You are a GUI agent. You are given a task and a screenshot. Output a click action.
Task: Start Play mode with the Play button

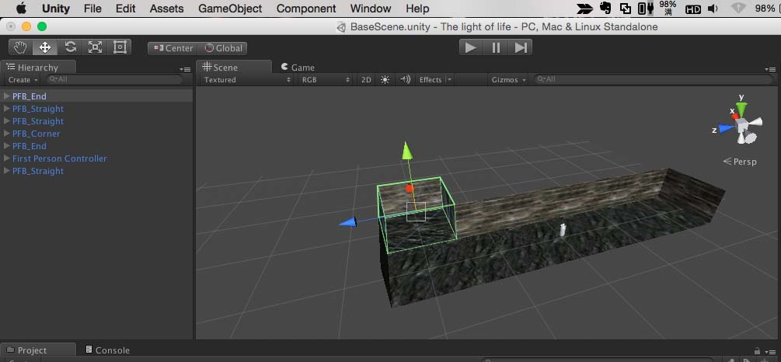471,47
